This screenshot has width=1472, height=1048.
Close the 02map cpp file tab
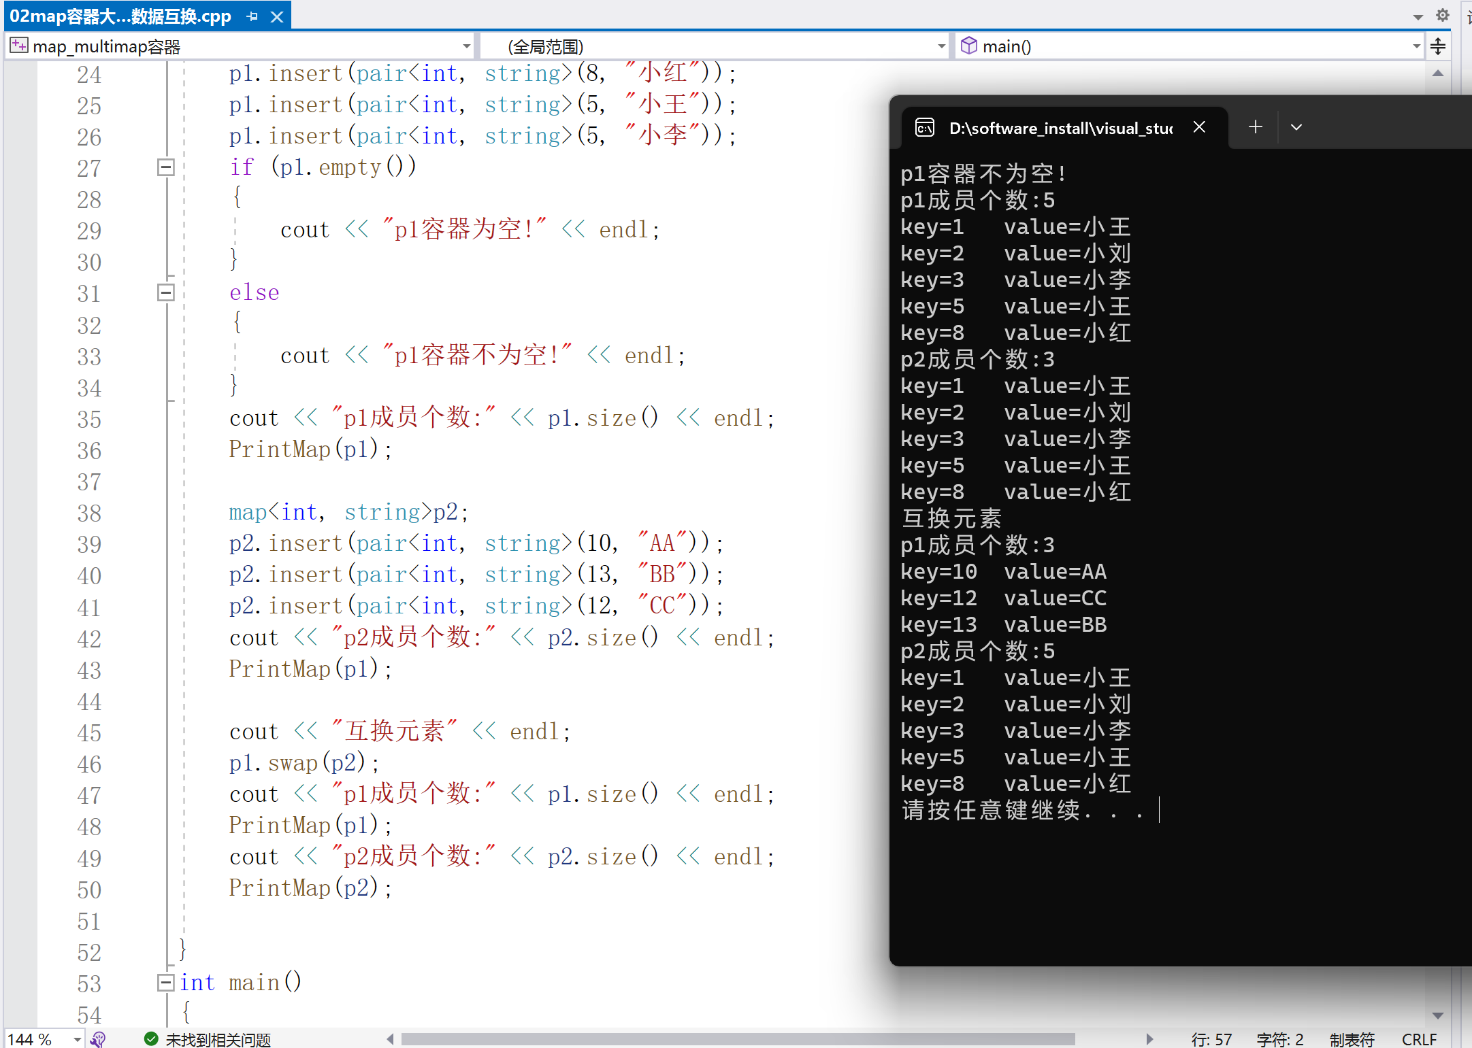point(276,16)
